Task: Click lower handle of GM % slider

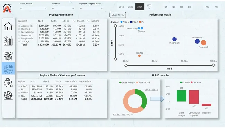Action: (115, 59)
